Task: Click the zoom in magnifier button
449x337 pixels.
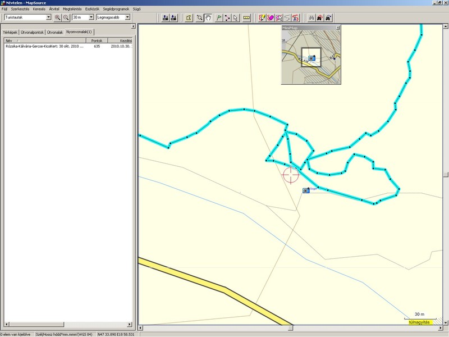Action: (x=58, y=17)
